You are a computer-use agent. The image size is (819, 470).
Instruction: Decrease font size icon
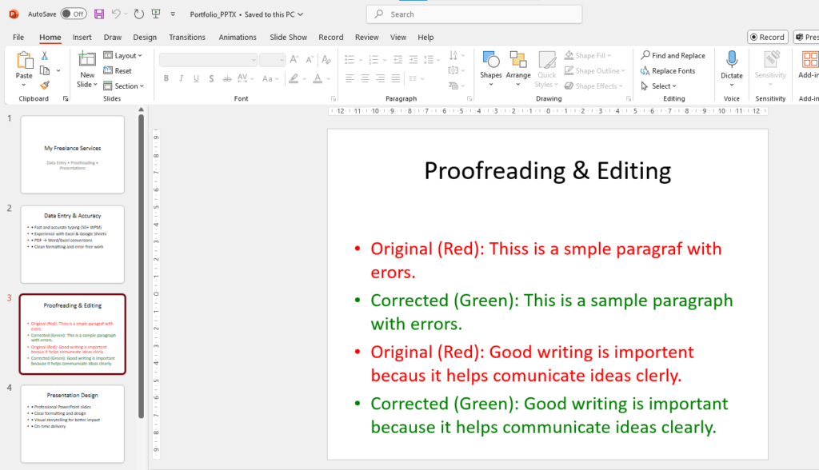pyautogui.click(x=310, y=59)
